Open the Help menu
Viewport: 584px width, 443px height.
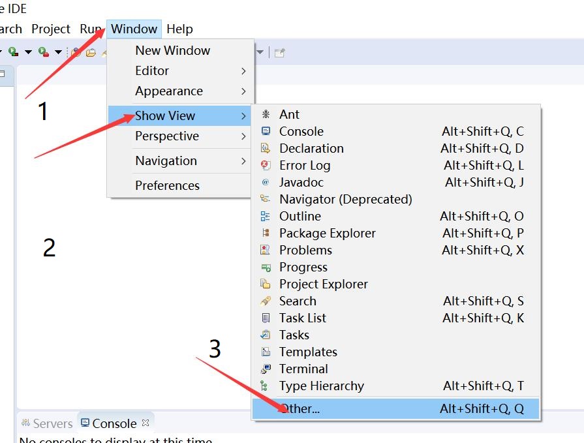pyautogui.click(x=179, y=29)
